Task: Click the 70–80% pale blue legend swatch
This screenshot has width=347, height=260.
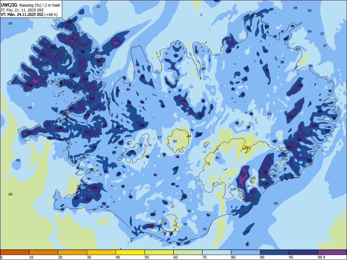Action: [x=217, y=252]
